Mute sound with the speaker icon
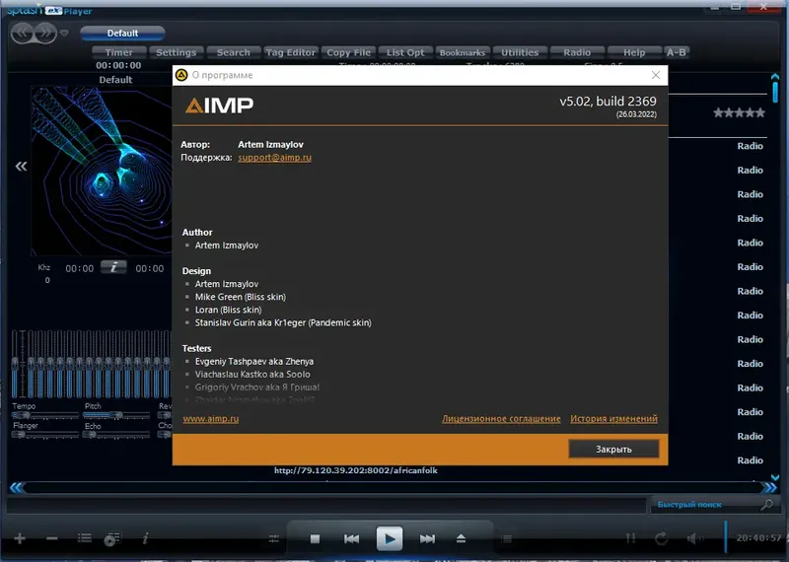 coord(695,538)
